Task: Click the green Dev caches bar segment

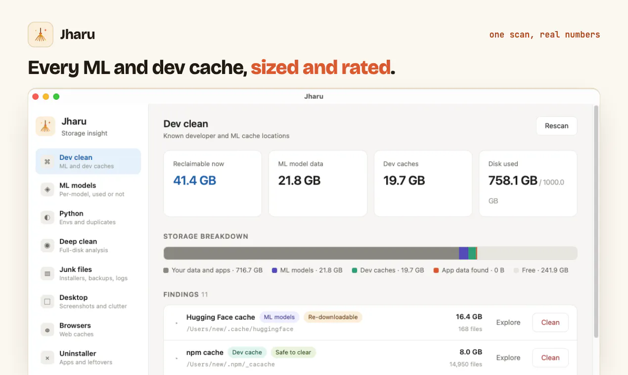Action: 472,253
